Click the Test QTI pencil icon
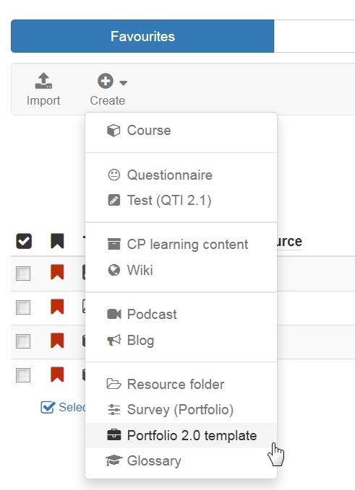355x490 pixels. coord(114,200)
